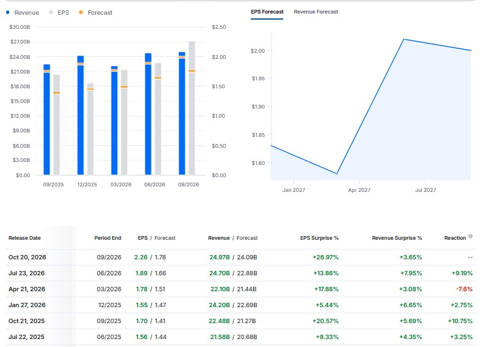Click the 06/2026 gray EPS bar
This screenshot has height=347, width=485.
click(x=158, y=119)
